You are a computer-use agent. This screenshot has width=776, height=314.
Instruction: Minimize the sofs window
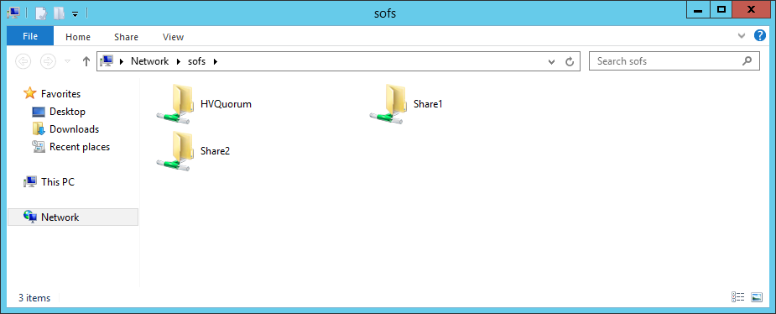click(x=698, y=10)
